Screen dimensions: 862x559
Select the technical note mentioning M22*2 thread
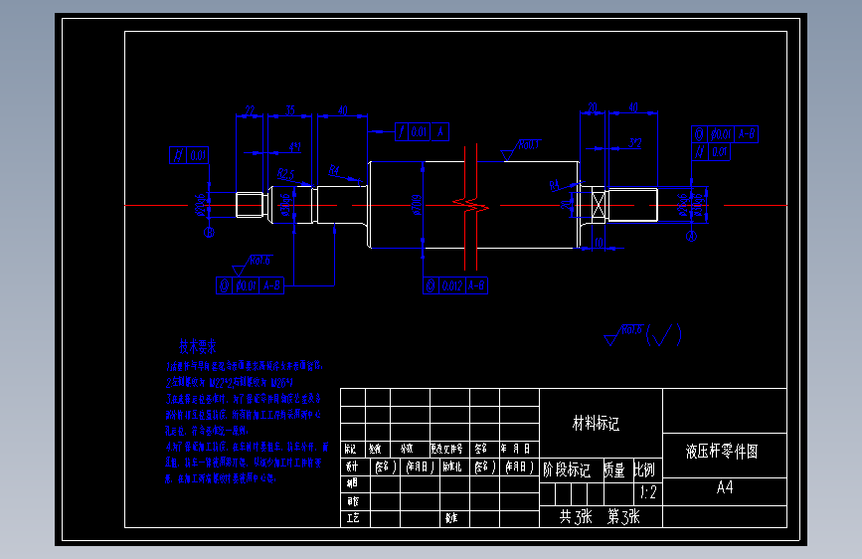click(230, 382)
